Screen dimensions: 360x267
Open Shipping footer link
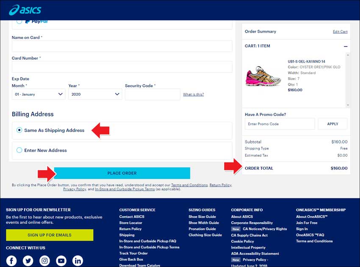pyautogui.click(x=127, y=235)
